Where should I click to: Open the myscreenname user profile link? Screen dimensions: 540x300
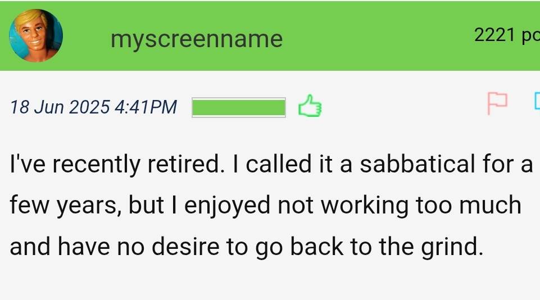(197, 39)
